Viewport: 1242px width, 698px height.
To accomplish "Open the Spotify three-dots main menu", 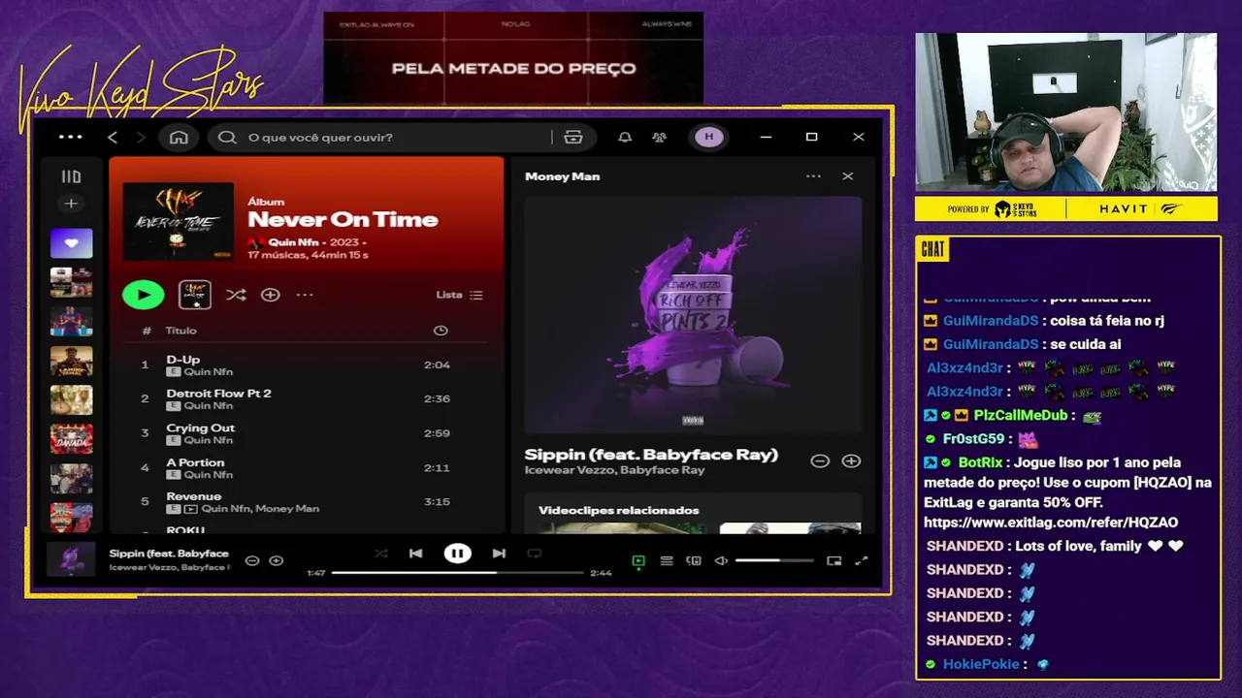I will click(x=71, y=137).
